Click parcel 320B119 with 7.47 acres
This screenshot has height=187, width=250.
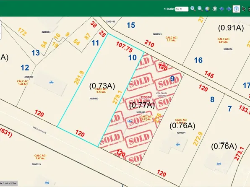36,164
